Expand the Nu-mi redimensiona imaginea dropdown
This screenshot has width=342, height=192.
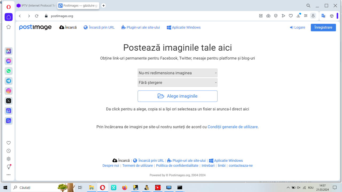coord(177,73)
